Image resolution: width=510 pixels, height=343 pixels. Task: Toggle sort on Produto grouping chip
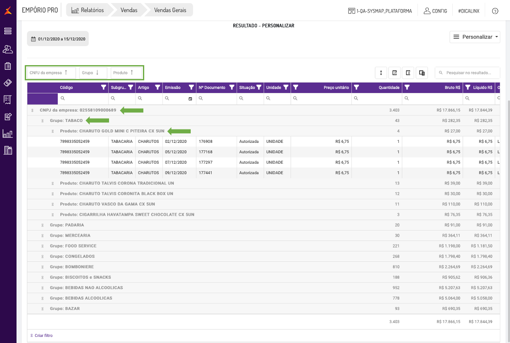tap(126, 73)
